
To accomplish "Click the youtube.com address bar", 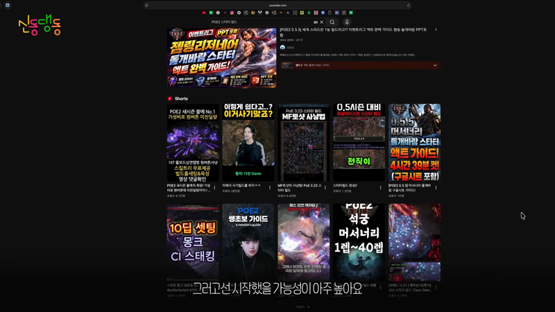I will pos(277,6).
